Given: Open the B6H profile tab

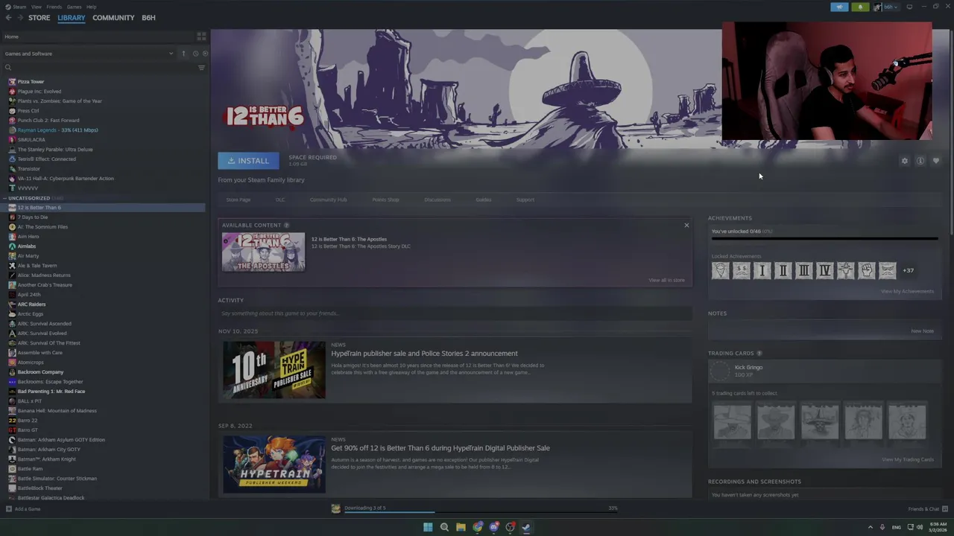Looking at the screenshot, I should (148, 18).
